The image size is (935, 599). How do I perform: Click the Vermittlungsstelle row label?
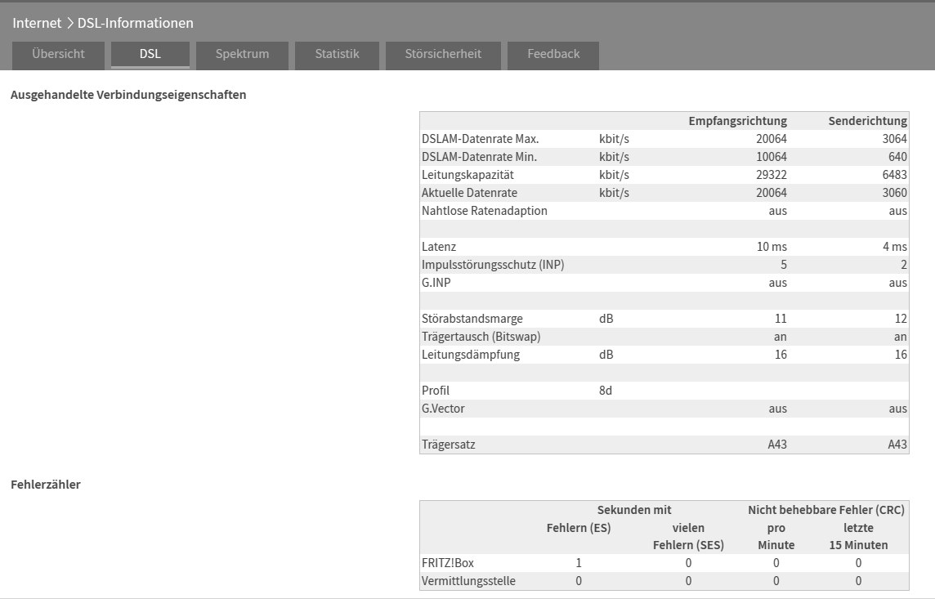point(468,581)
